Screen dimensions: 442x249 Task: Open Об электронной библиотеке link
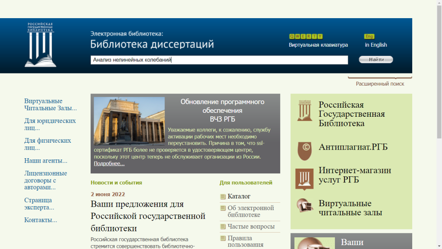pos(251,211)
